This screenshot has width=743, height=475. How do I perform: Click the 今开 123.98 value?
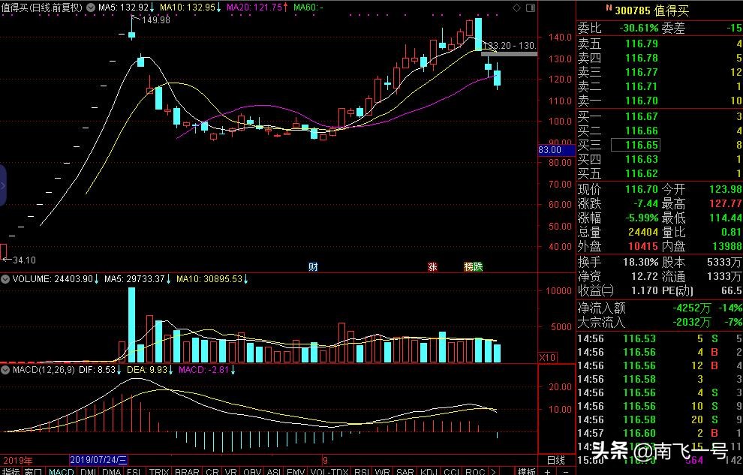click(x=725, y=189)
